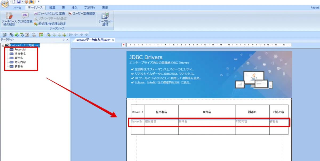Open フィールドクエリの定義

49,13
